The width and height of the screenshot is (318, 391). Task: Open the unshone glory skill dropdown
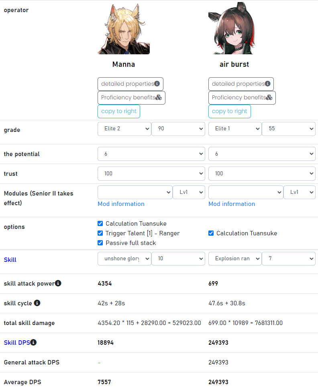[124, 259]
